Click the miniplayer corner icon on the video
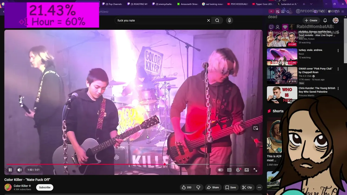The width and height of the screenshot is (347, 195). pyautogui.click(x=255, y=128)
